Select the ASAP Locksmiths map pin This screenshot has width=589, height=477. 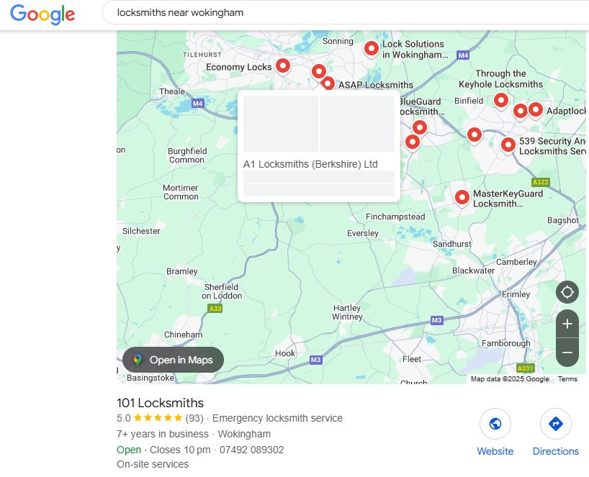(328, 83)
